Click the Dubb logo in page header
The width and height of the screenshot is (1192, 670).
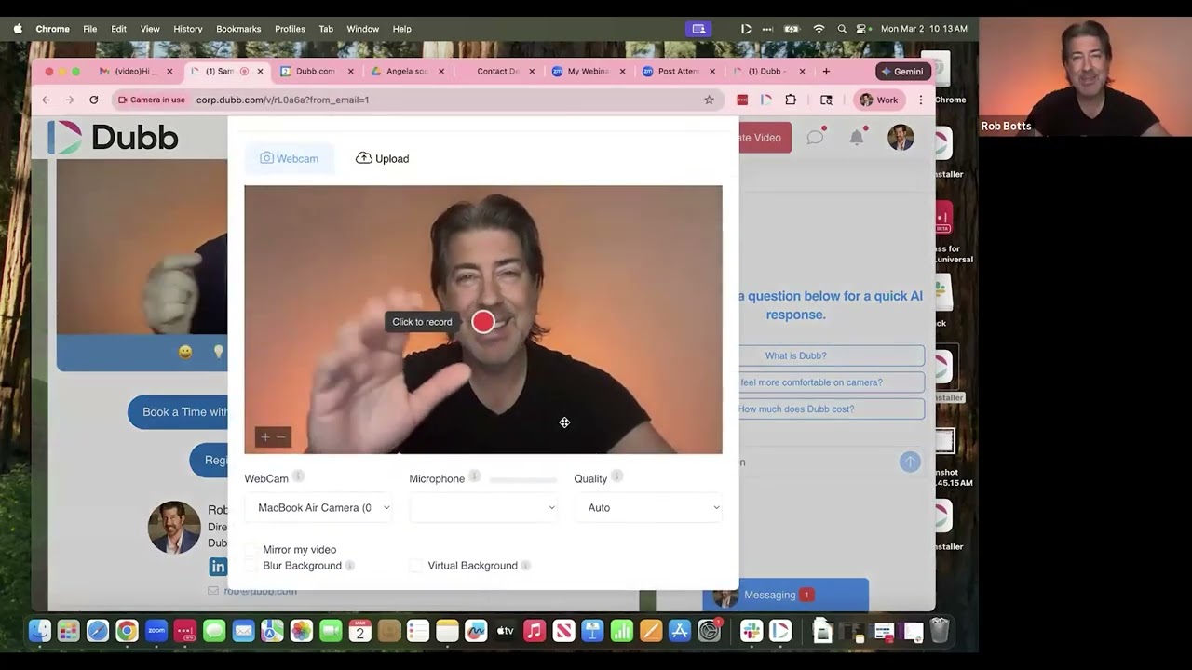coord(113,138)
